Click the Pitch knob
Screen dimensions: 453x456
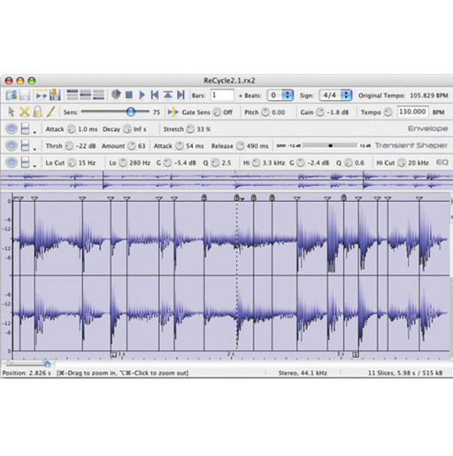click(x=265, y=112)
